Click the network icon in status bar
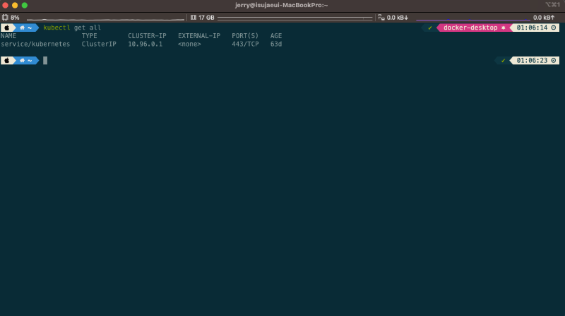 click(381, 17)
